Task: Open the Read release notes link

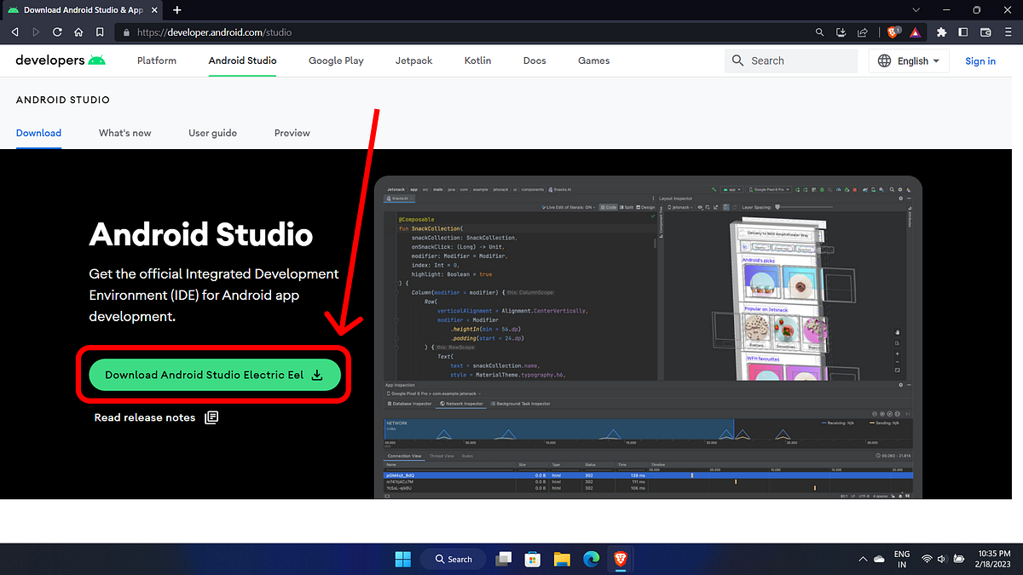Action: click(x=145, y=417)
